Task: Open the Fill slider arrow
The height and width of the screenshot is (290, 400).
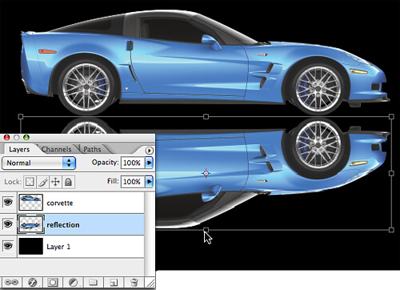Action: (149, 182)
